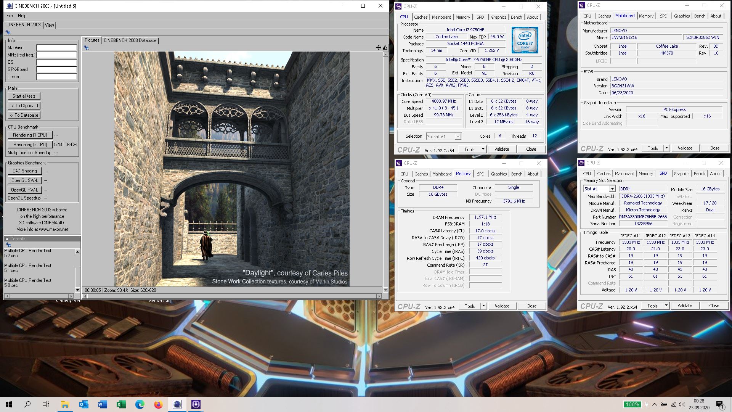Expand Tools arrow in Memory CPU-Z window
The width and height of the screenshot is (732, 412).
pyautogui.click(x=483, y=306)
